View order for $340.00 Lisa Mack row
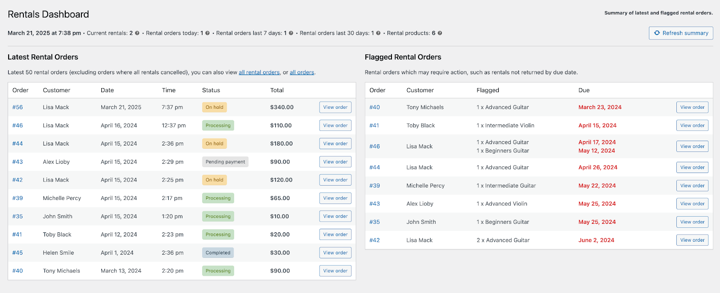 pos(335,107)
